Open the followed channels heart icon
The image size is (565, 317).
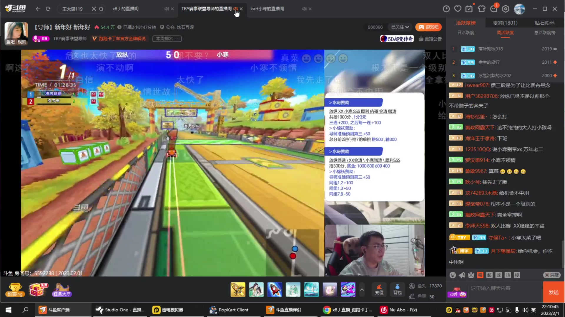pyautogui.click(x=458, y=9)
